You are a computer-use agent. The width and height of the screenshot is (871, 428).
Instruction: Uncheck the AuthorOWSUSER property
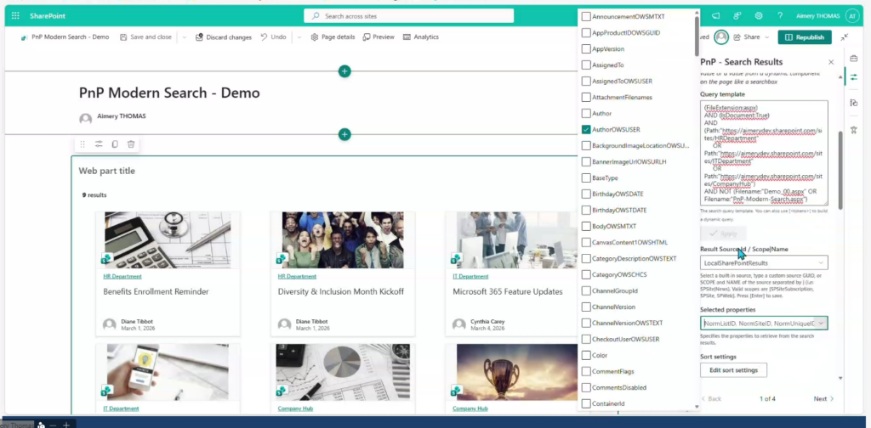click(586, 130)
